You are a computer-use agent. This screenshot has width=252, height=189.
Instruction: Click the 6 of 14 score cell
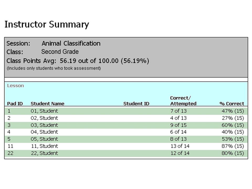(178, 132)
